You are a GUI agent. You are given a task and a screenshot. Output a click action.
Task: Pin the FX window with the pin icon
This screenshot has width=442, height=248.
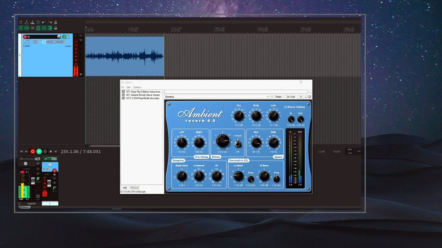[301, 82]
